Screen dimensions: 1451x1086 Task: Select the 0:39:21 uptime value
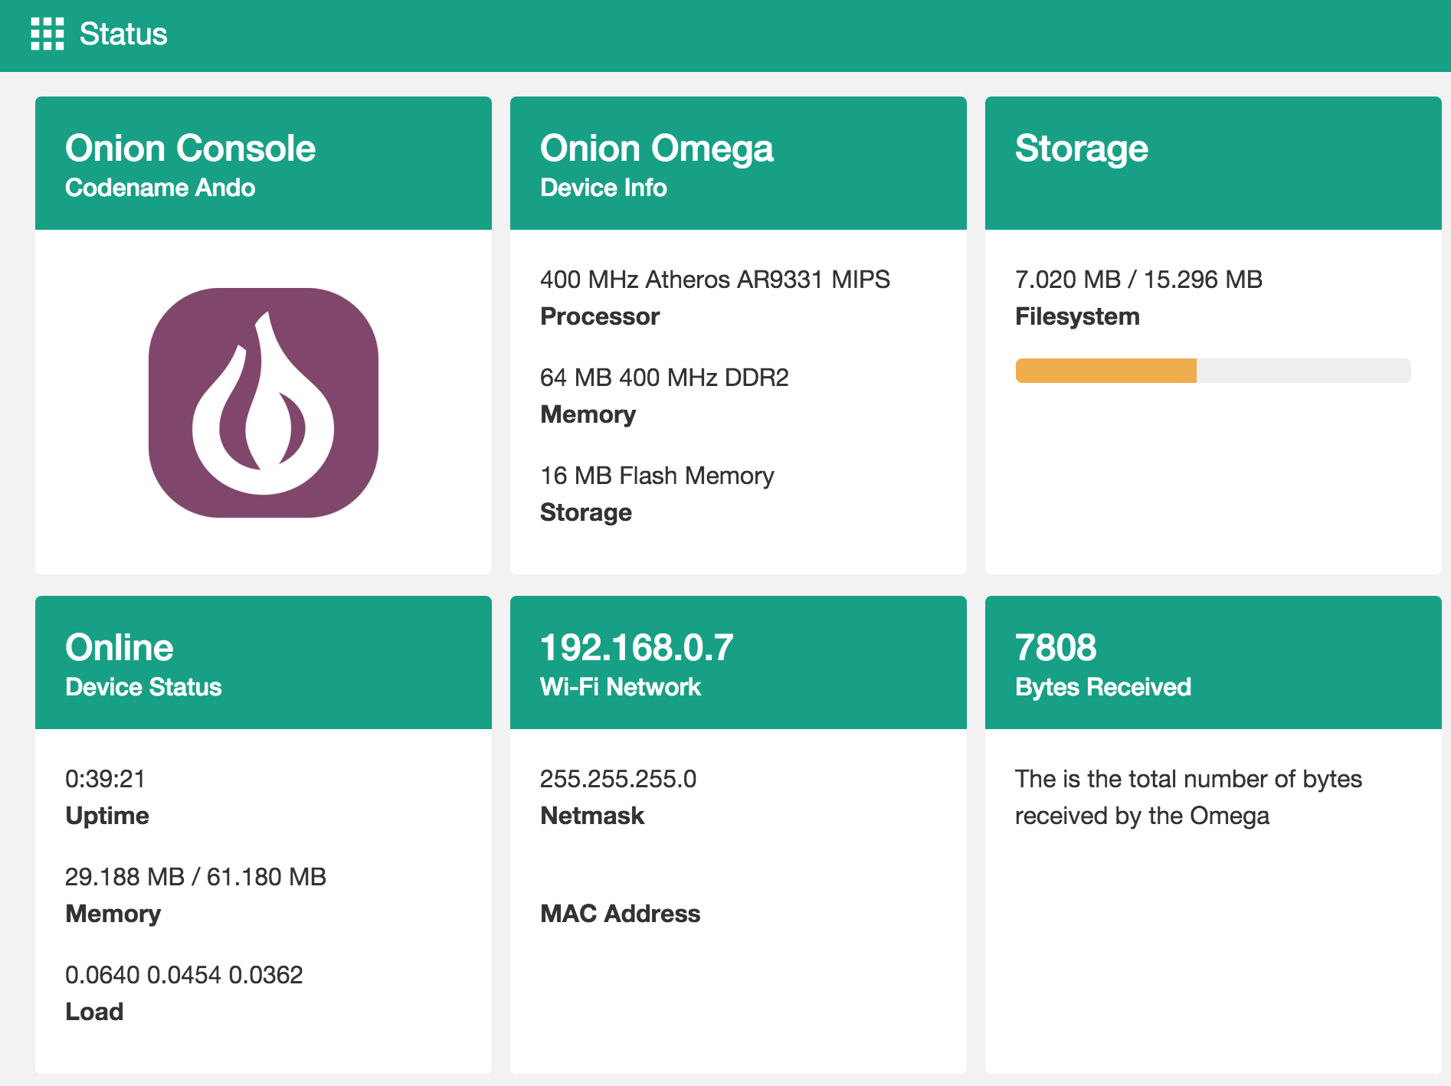[105, 779]
